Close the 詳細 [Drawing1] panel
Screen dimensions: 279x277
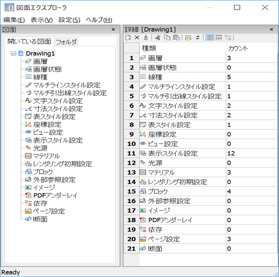271,29
